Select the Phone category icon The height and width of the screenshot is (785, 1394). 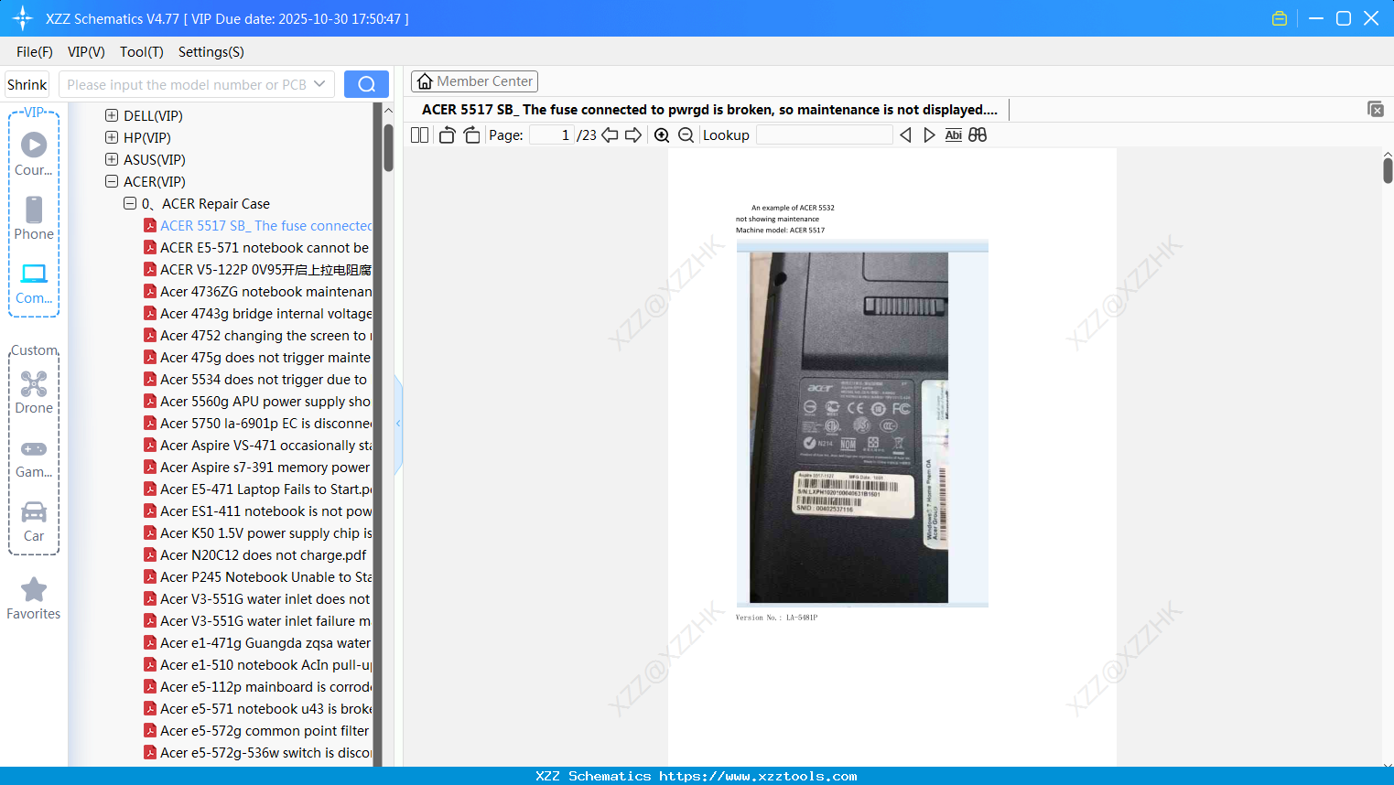[34, 219]
